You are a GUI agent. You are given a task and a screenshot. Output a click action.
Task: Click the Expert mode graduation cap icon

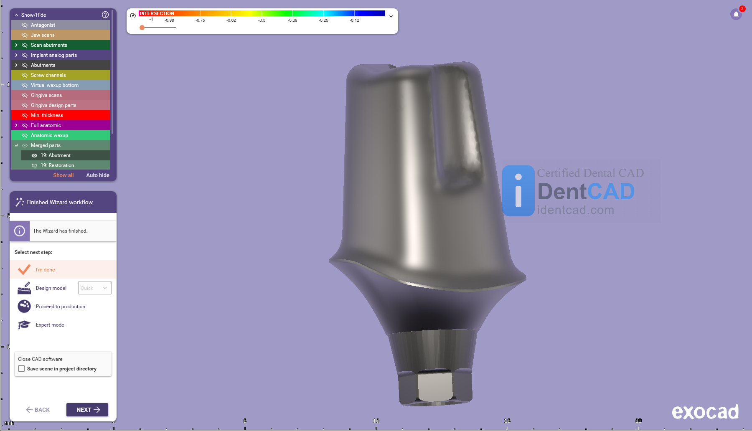click(x=24, y=325)
